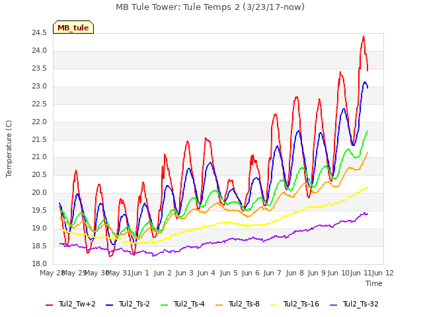This screenshot has width=423, height=317.
Task: Click the 21.0 y-axis tick label
Action: tap(40, 157)
